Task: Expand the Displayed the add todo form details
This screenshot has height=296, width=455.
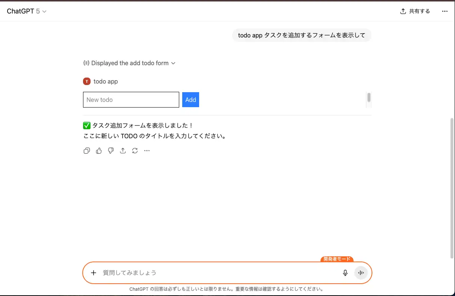Action: coord(129,63)
